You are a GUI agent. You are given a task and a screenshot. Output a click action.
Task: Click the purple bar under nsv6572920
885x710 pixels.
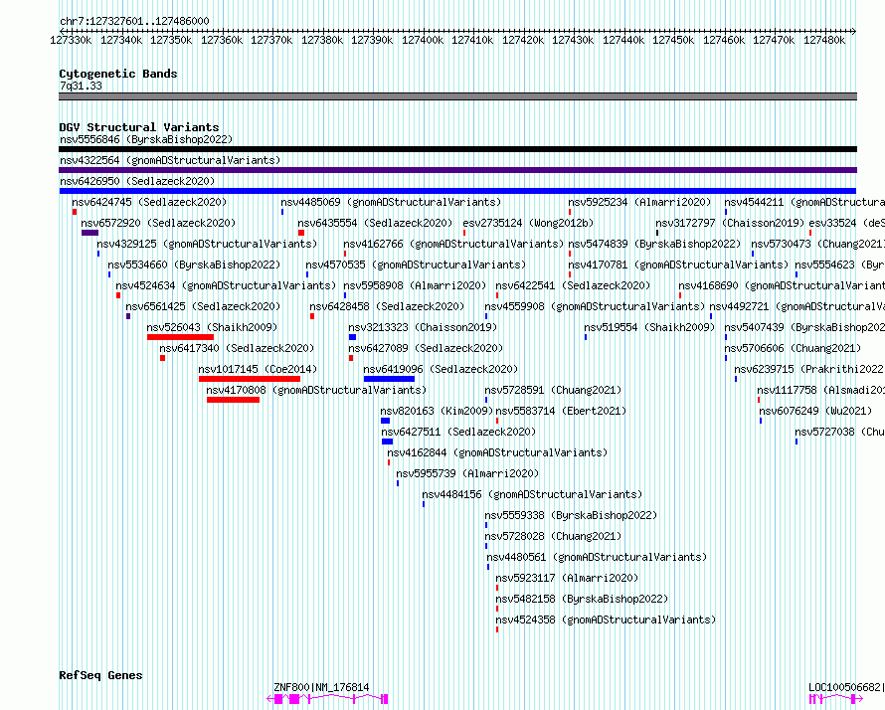[89, 233]
